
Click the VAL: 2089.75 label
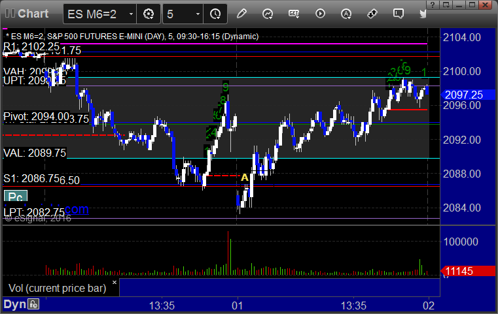tap(35, 153)
